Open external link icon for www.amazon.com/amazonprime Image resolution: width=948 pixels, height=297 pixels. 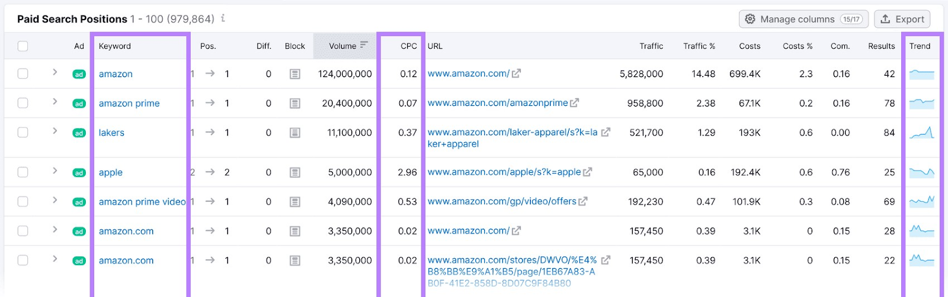coord(574,103)
